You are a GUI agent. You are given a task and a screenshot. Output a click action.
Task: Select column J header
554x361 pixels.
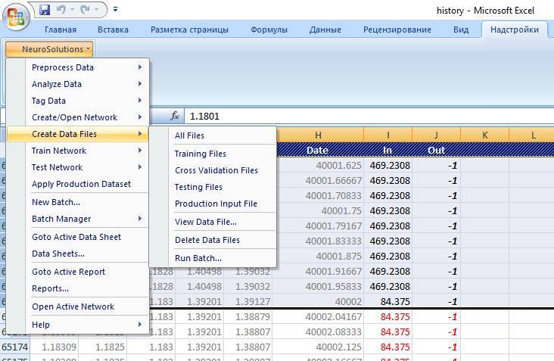click(437, 135)
